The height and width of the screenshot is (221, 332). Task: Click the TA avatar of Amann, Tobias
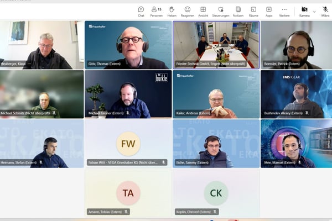click(128, 193)
